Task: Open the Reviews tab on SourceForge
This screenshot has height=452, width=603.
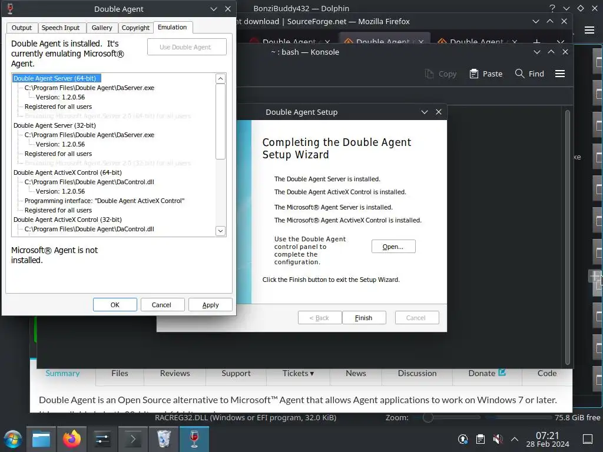Action: pos(175,373)
